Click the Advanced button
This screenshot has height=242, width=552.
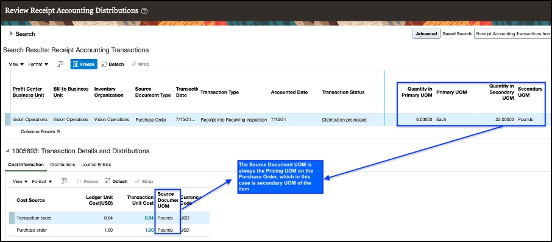tap(426, 33)
